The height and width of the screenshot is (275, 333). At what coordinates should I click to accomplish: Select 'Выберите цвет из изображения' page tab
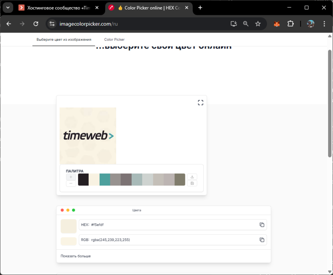point(64,40)
